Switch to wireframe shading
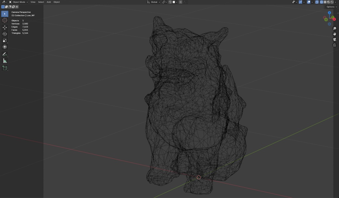The height and width of the screenshot is (198, 339). [x=321, y=2]
